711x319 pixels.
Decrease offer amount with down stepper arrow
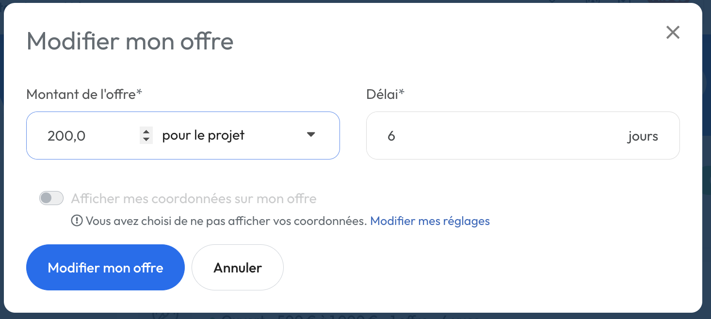(x=146, y=140)
